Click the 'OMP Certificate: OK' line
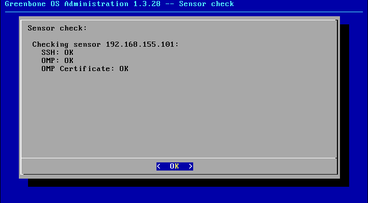Viewport: 368px width, 203px height. 85,69
